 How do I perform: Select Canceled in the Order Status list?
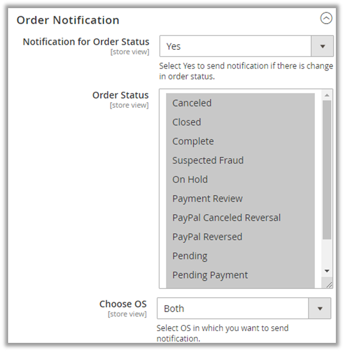tap(192, 103)
